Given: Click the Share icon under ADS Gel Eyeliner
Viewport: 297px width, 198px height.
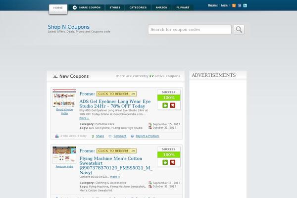Looking at the screenshot, I should click(x=93, y=136).
